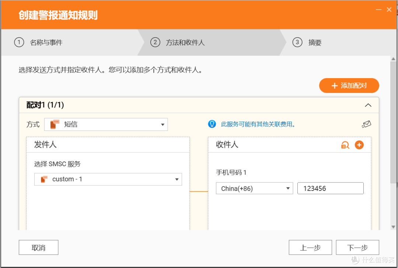Open the custom - 1 SMSC service dropdown
This screenshot has width=398, height=268.
(108, 180)
